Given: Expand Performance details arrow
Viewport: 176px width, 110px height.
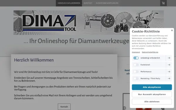Looking at the screenshot, I should coord(169,72).
